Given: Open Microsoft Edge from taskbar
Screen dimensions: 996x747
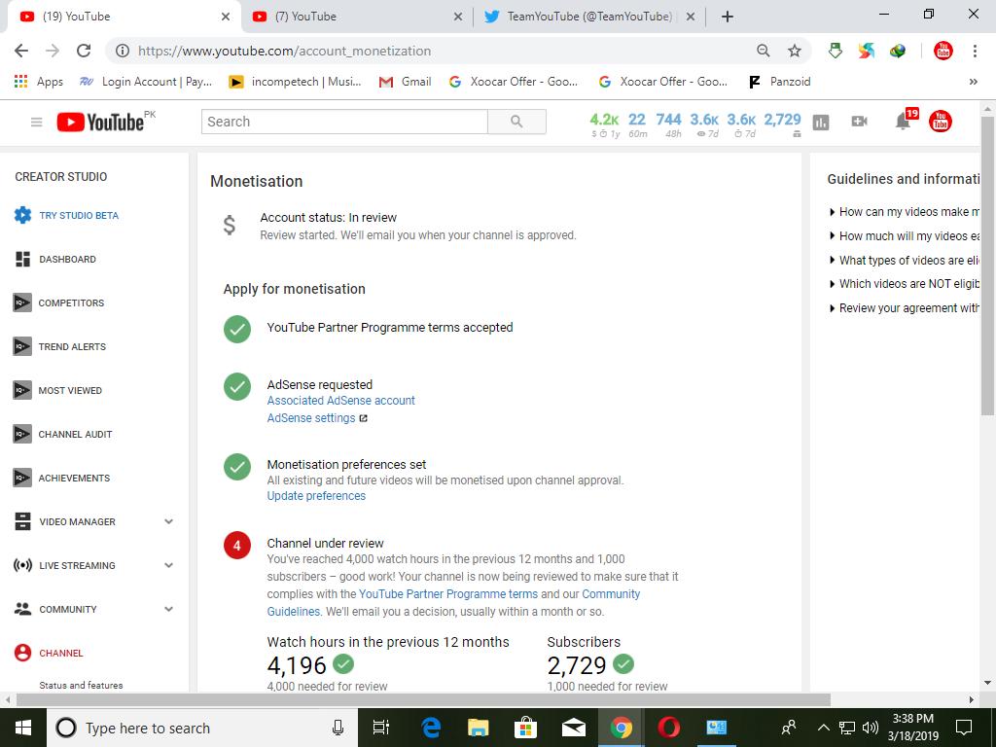Looking at the screenshot, I should [x=431, y=728].
